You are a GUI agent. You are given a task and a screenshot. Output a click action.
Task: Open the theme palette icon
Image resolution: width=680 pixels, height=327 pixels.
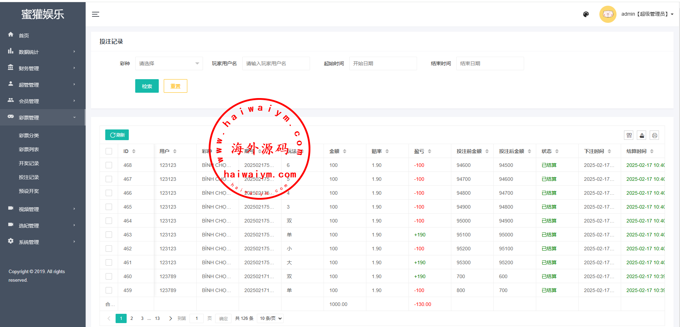tap(586, 14)
